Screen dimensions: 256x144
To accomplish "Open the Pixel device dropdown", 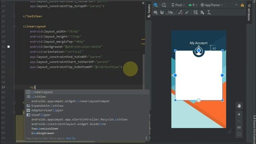I will tap(178, 5).
